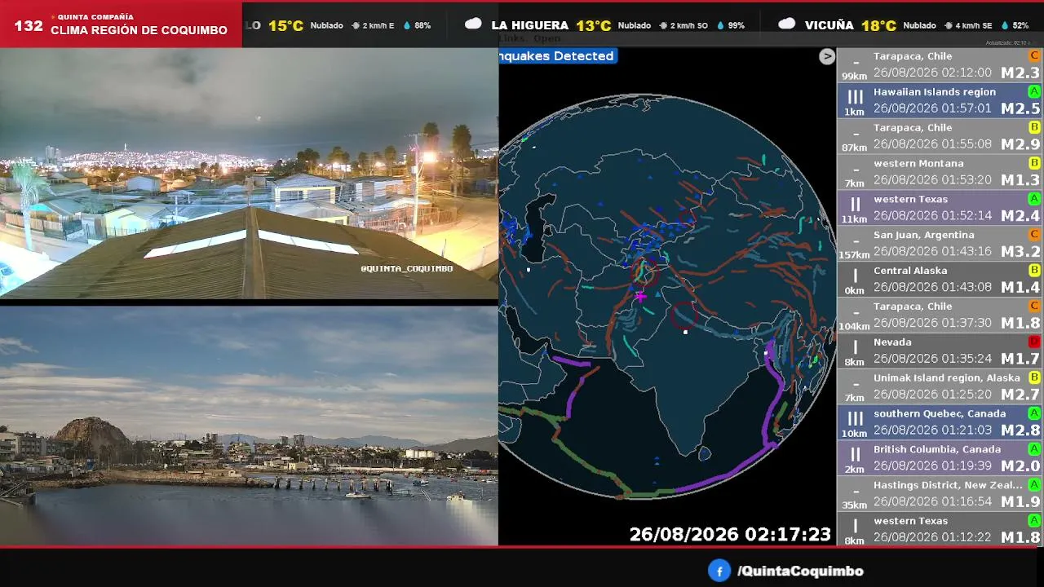Click the humidity droplet icon next to 88%

point(406,25)
